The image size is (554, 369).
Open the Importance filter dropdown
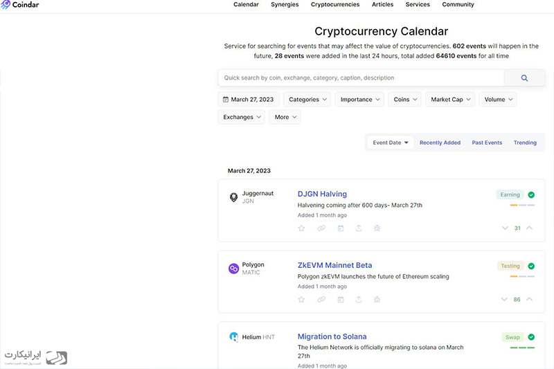pos(359,100)
